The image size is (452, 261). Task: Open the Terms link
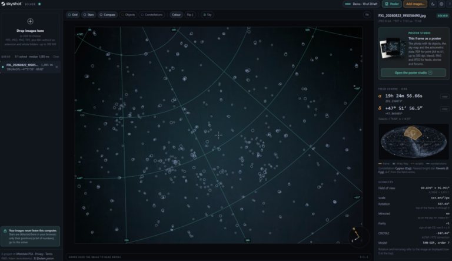pos(49,254)
